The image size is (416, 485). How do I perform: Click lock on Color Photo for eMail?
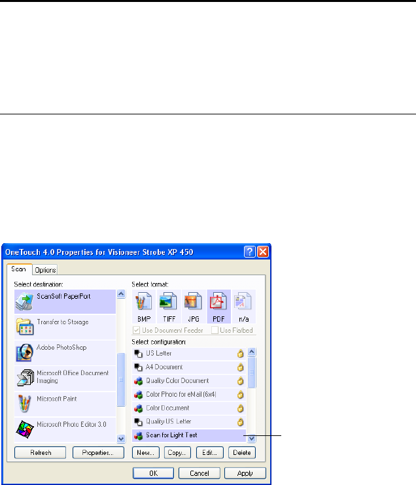(240, 394)
